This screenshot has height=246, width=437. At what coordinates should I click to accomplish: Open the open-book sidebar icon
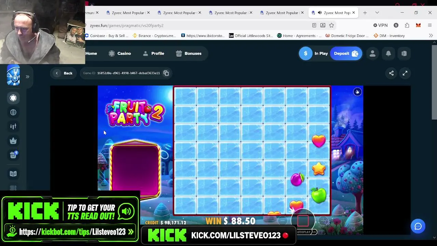(x=13, y=174)
